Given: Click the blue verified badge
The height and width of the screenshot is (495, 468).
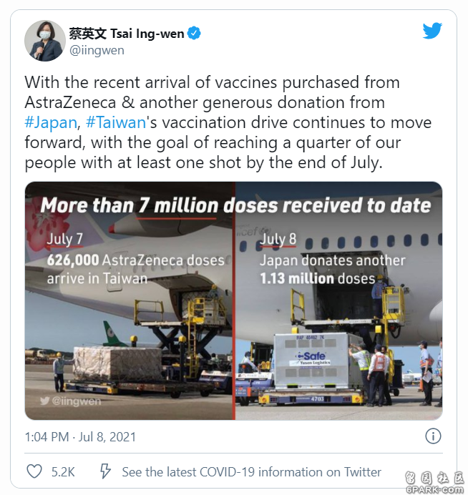Looking at the screenshot, I should pyautogui.click(x=194, y=33).
